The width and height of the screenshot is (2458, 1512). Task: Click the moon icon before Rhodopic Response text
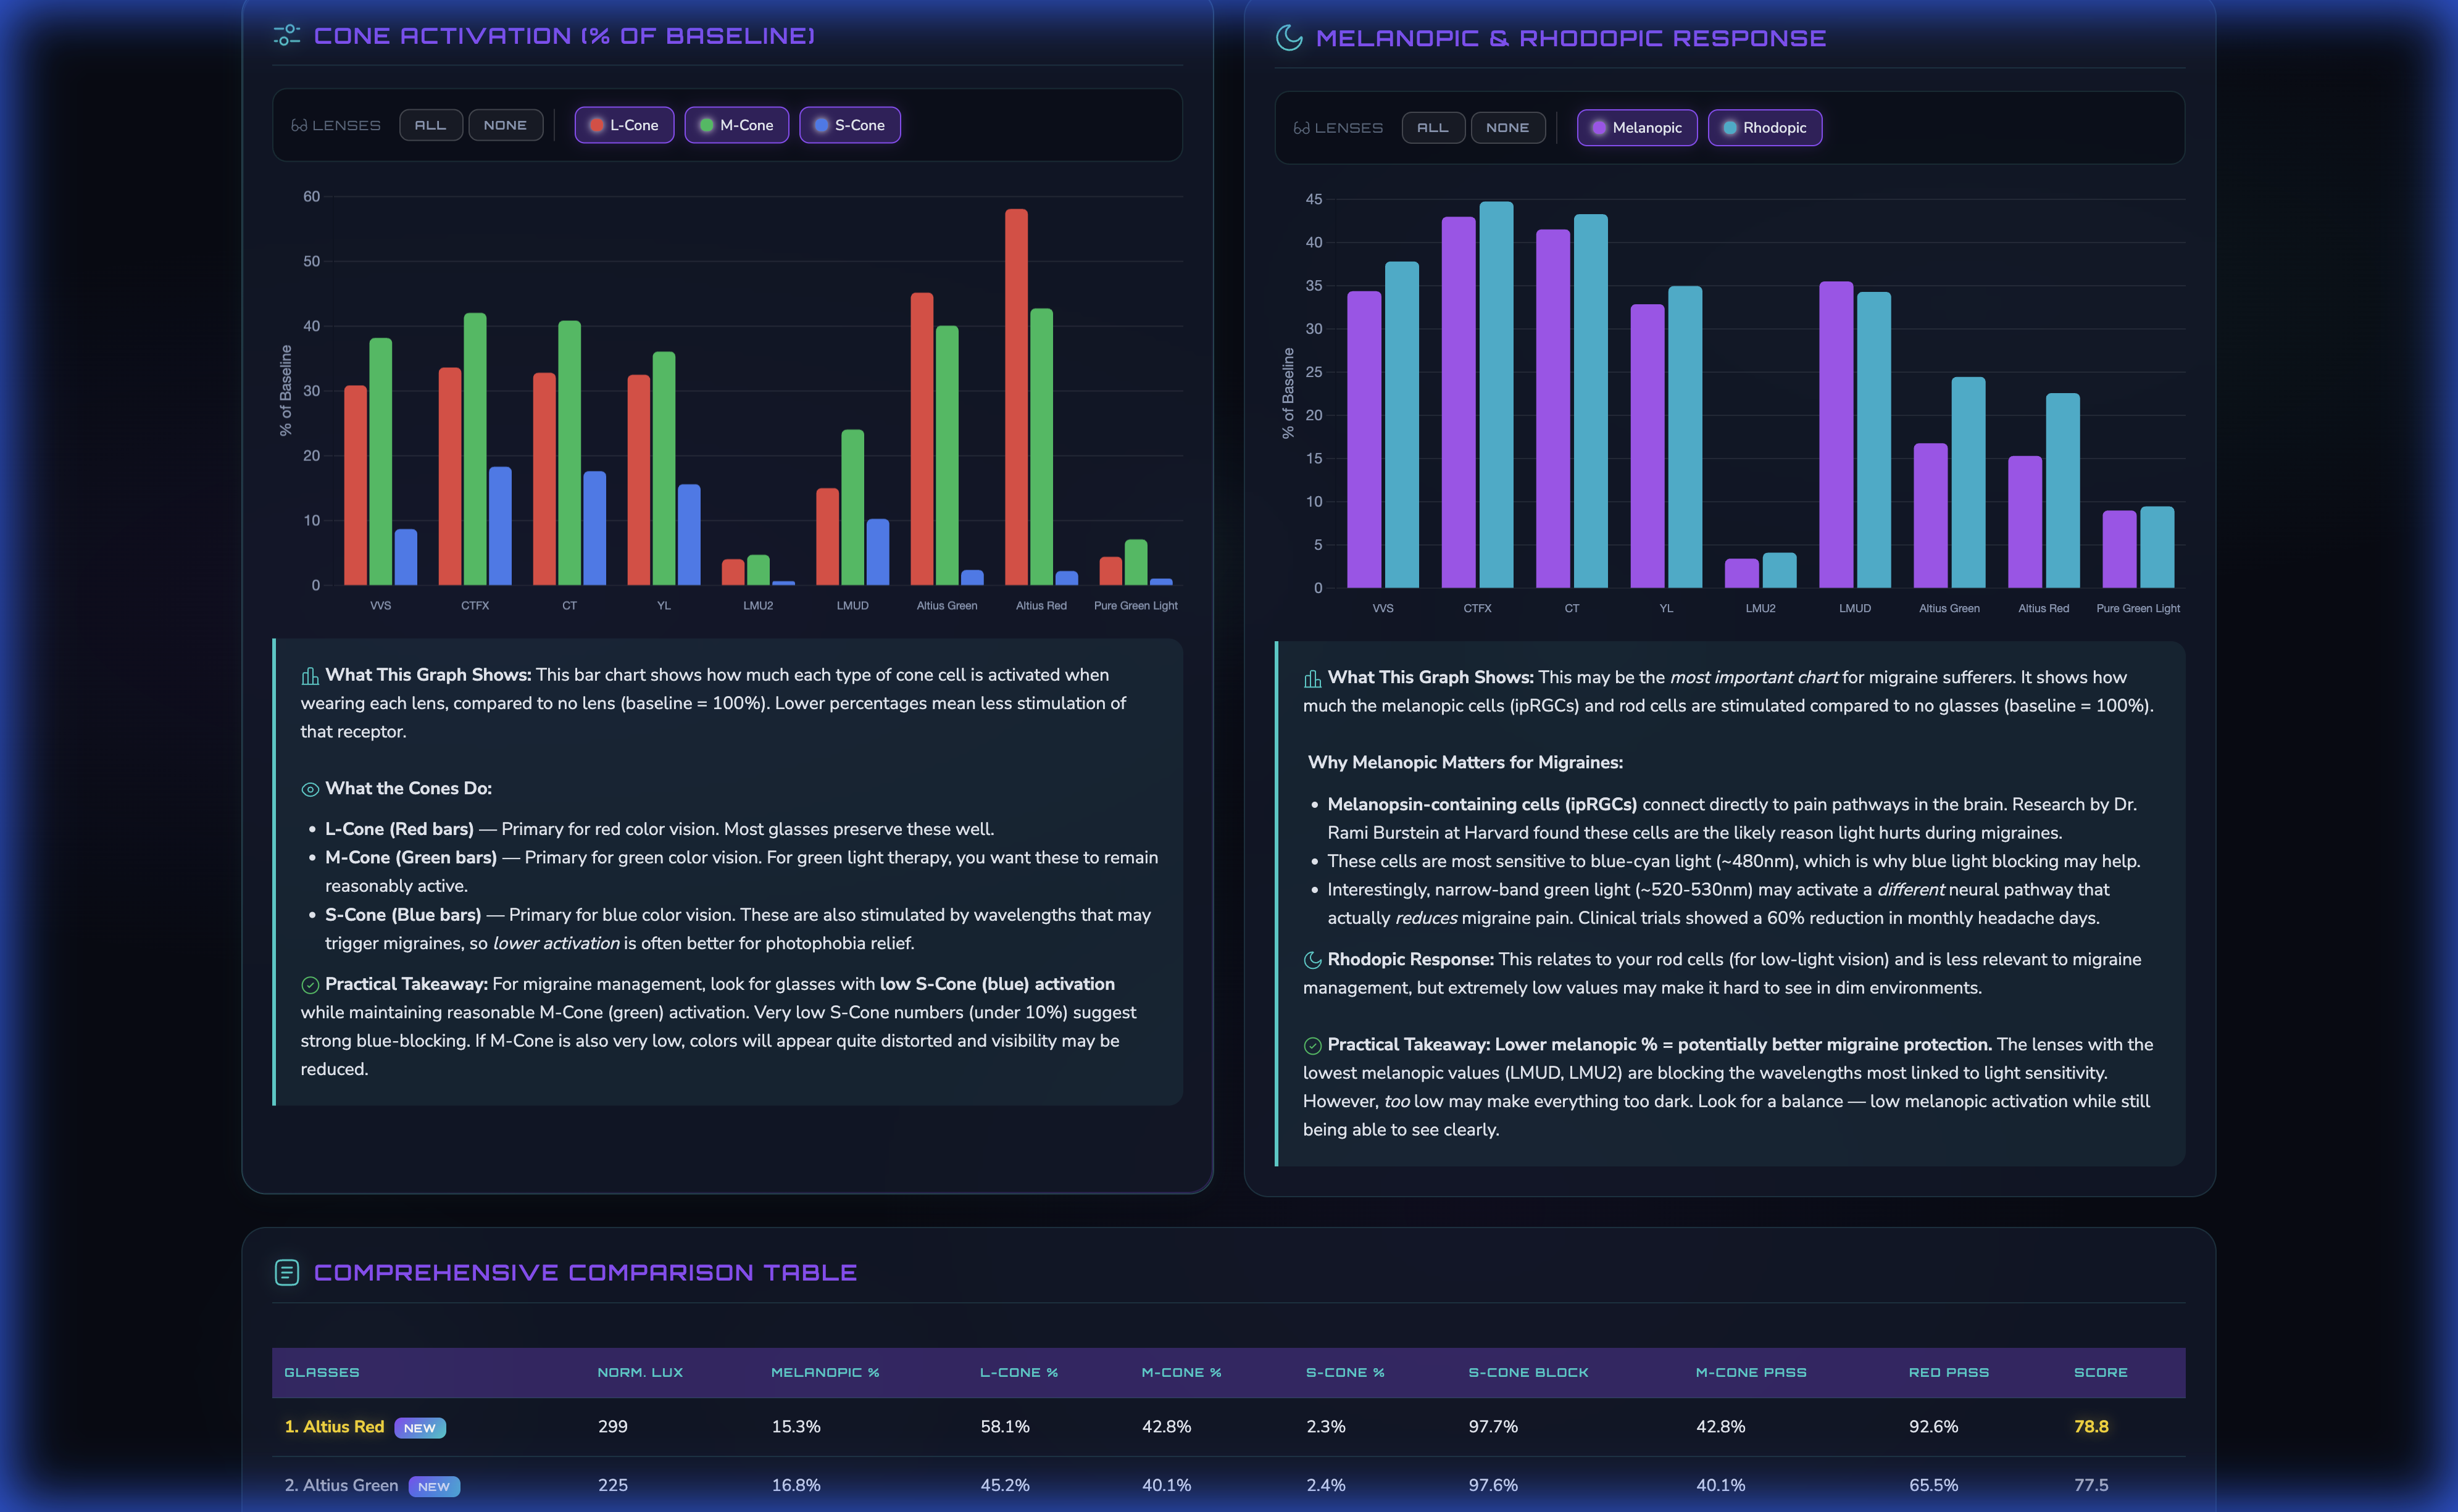pyautogui.click(x=1313, y=960)
